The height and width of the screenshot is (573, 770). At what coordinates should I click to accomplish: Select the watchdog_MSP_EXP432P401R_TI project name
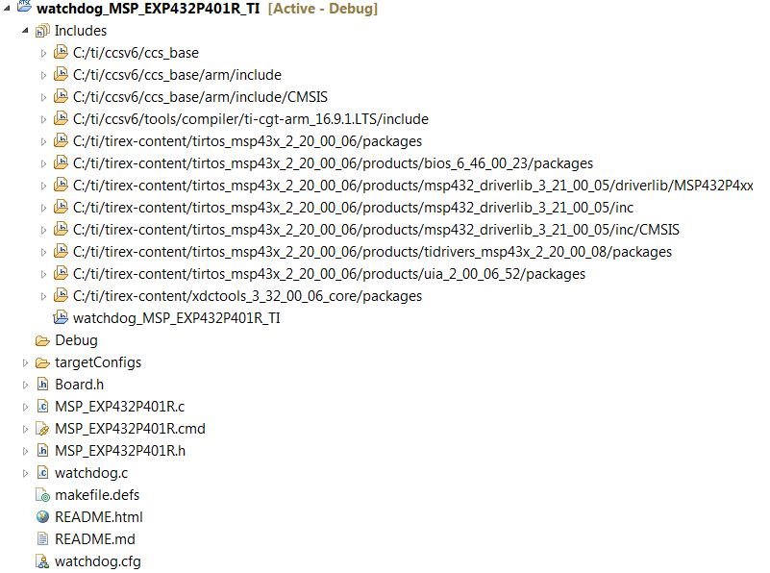tap(148, 9)
